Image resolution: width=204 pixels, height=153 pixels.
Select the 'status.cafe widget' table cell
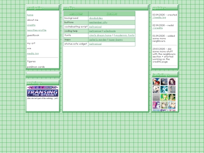[76, 44]
